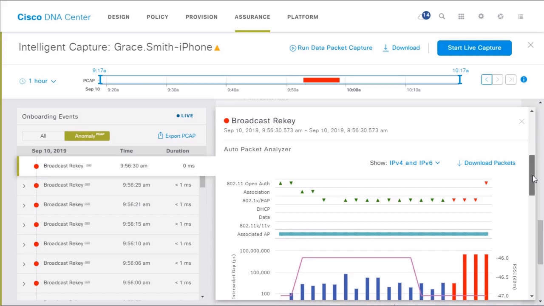Image resolution: width=544 pixels, height=306 pixels.
Task: Close the Broadcast Rekey detail panel
Action: click(x=521, y=122)
